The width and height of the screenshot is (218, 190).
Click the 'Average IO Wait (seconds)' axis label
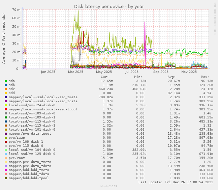pyautogui.click(x=3, y=38)
